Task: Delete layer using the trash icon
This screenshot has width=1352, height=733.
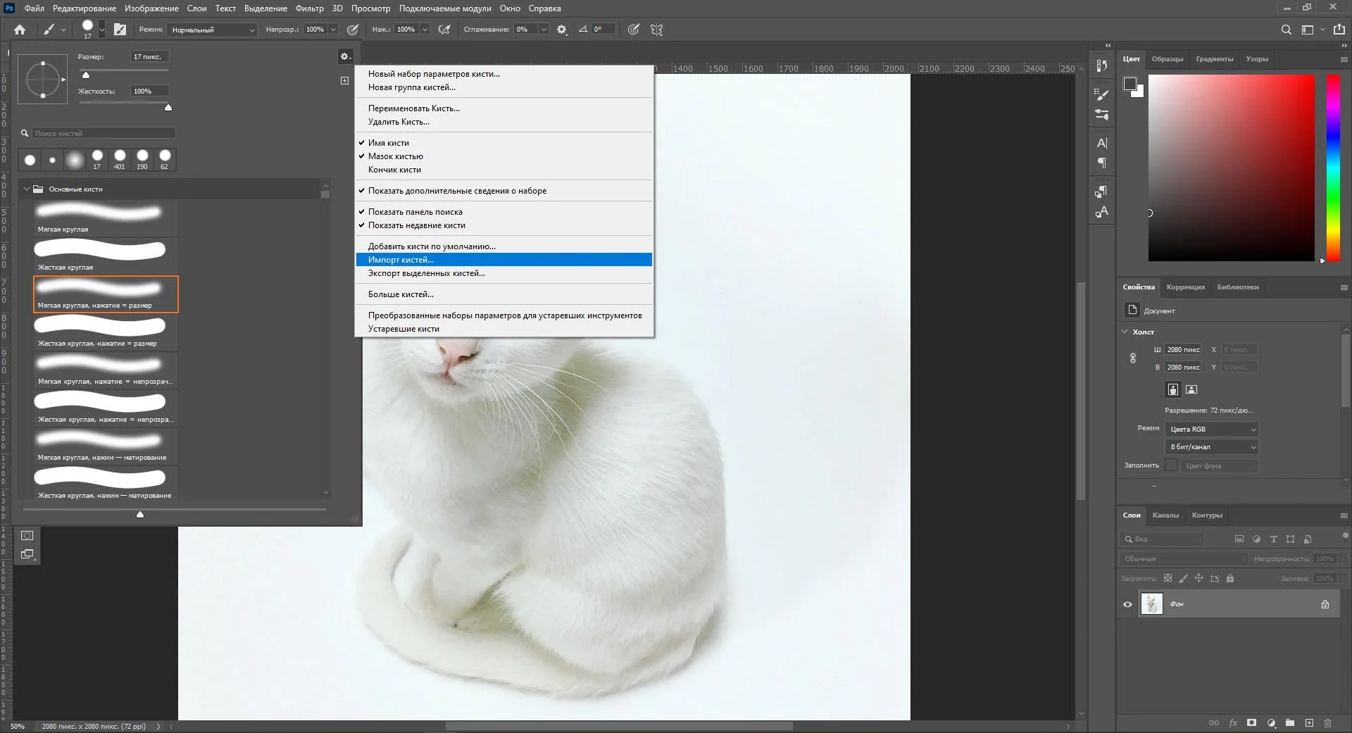Action: coord(1327,722)
